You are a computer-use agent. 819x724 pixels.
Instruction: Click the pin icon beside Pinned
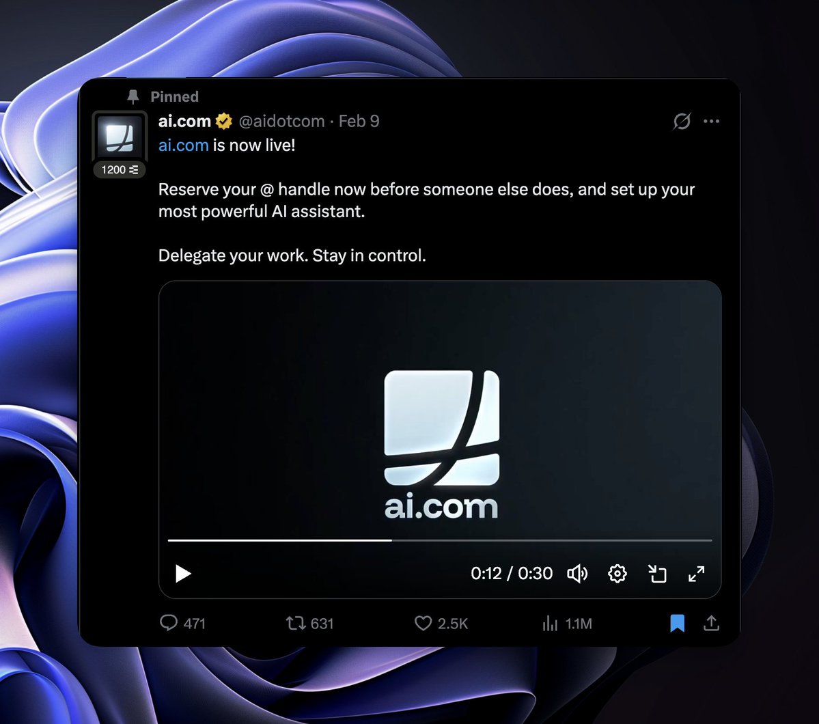click(133, 96)
